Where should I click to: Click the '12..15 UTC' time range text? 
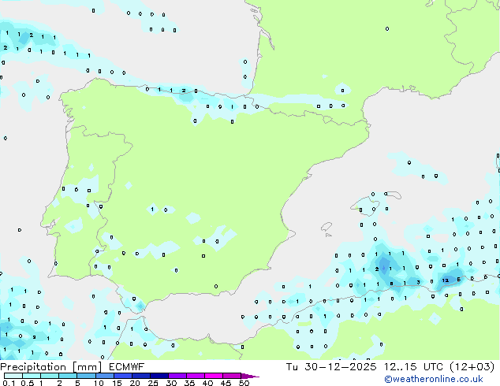pyautogui.click(x=413, y=367)
